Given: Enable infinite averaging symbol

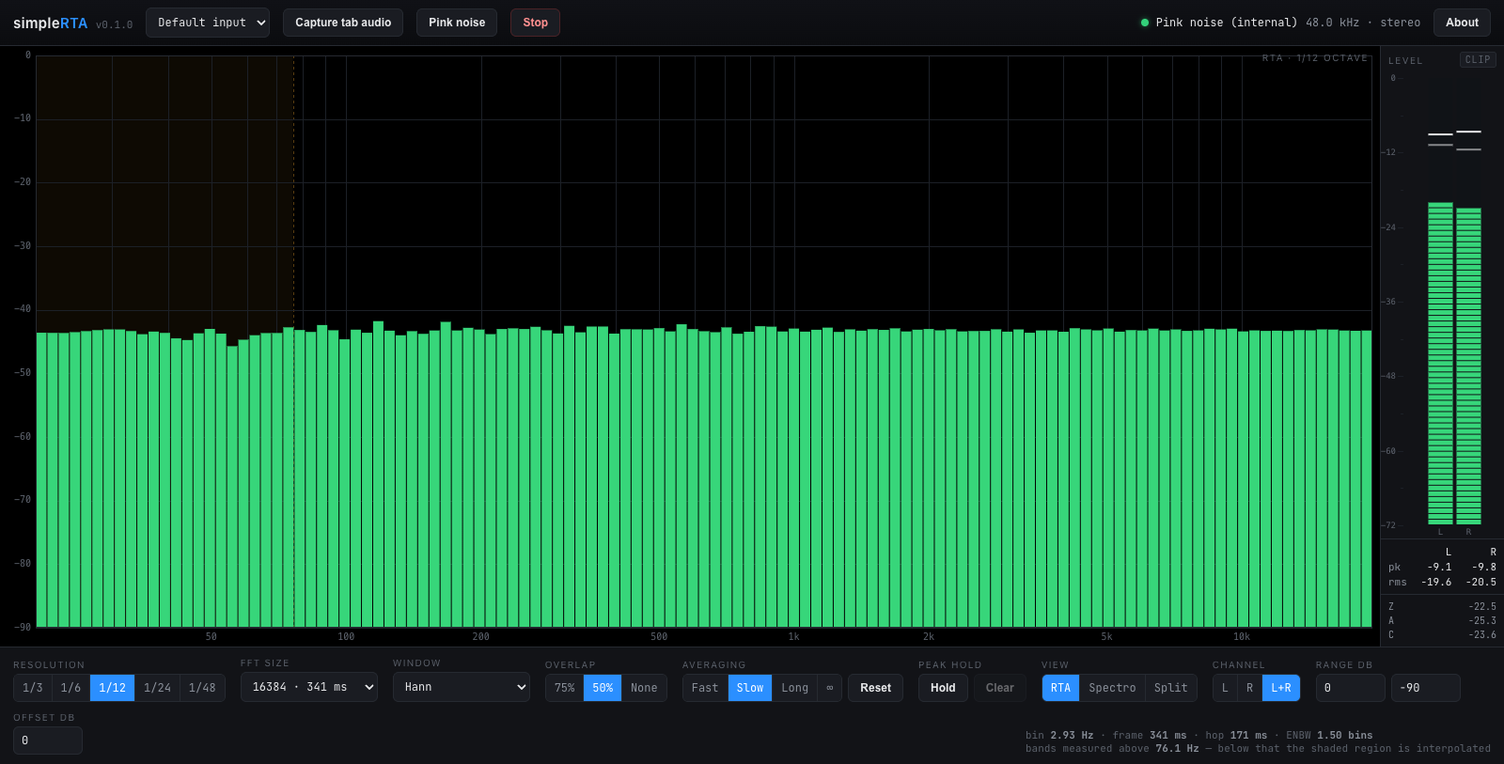Looking at the screenshot, I should (829, 688).
